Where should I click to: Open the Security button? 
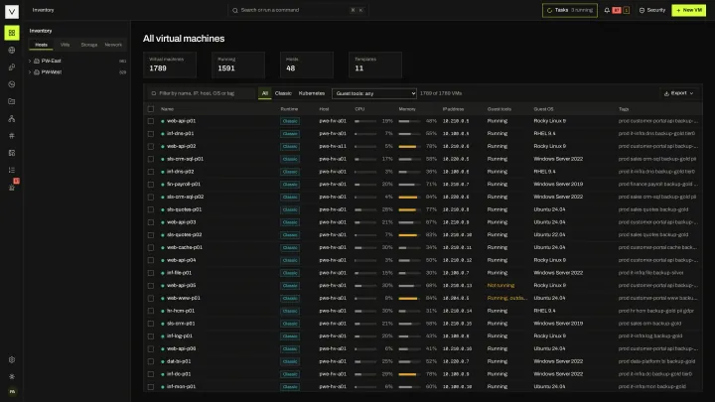point(652,10)
